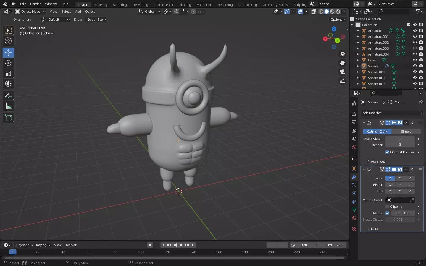Open Drag Select Box dropdown
Screen dimensions: 426x266
[96, 20]
